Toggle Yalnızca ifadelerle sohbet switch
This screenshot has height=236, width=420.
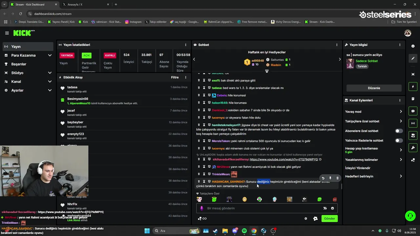[x=399, y=141]
